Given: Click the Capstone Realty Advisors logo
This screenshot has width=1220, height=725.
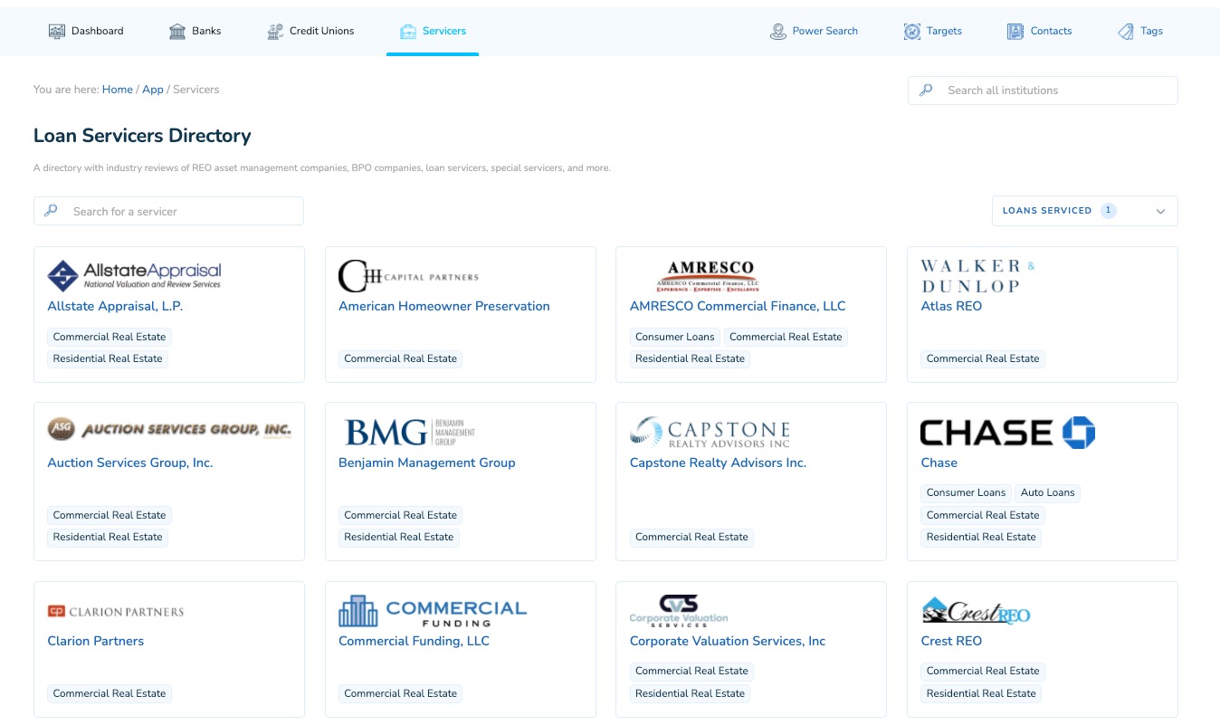Looking at the screenshot, I should tap(710, 432).
